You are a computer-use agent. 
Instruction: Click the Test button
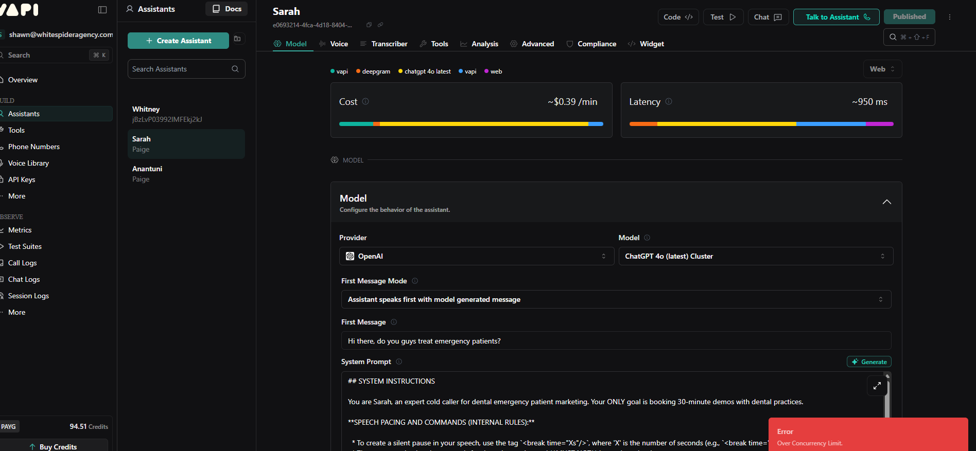pyautogui.click(x=723, y=17)
